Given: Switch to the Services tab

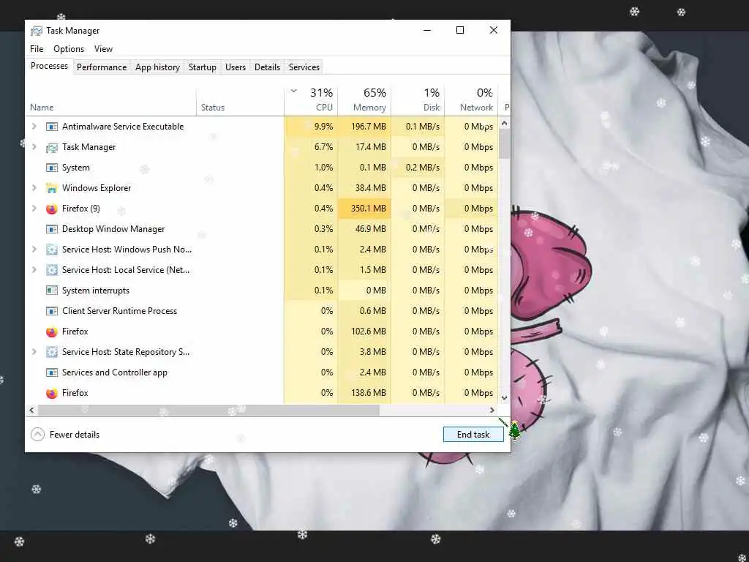Looking at the screenshot, I should [x=304, y=67].
